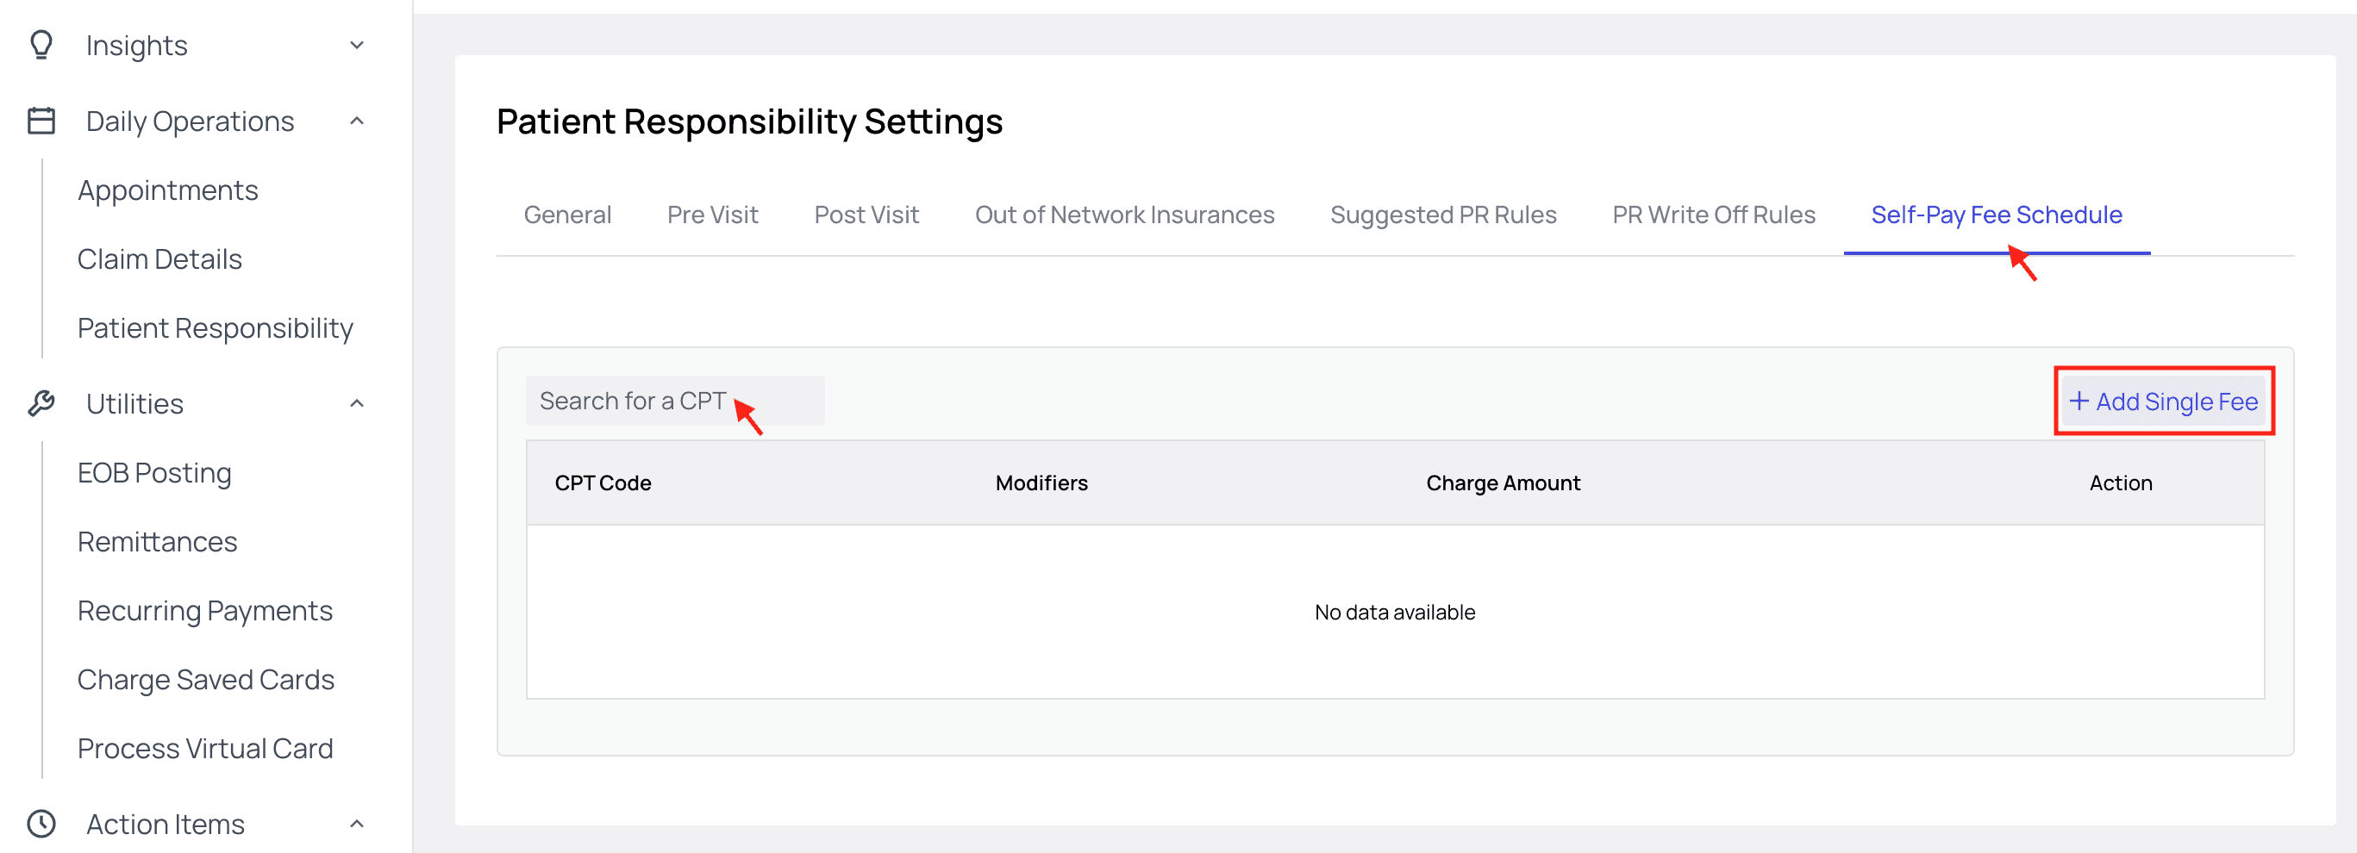Viewport: 2357px width, 853px height.
Task: Expand the Insights menu chevron
Action: (x=357, y=45)
